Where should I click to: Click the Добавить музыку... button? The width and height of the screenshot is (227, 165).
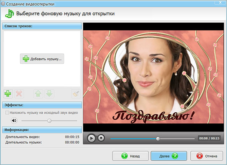[x=42, y=59]
